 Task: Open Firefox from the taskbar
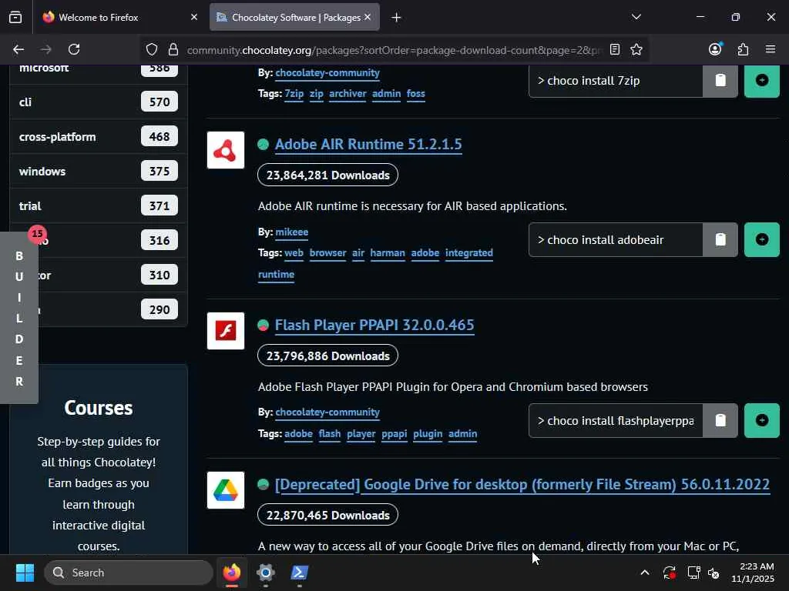point(231,573)
